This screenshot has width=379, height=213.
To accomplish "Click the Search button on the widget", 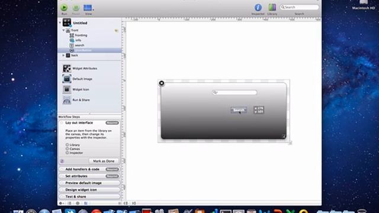I will (x=239, y=110).
